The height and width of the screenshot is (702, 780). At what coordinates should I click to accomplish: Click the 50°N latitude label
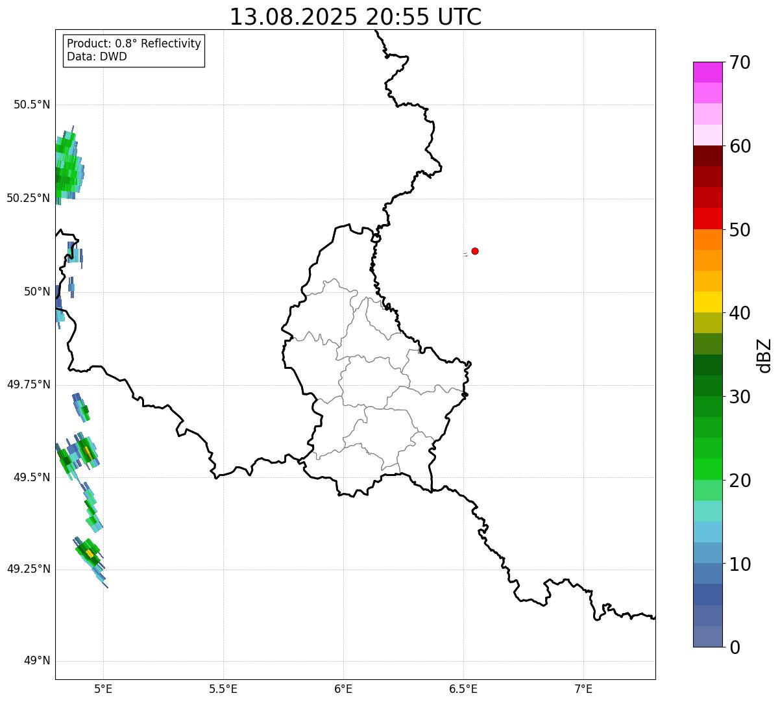[x=37, y=292]
